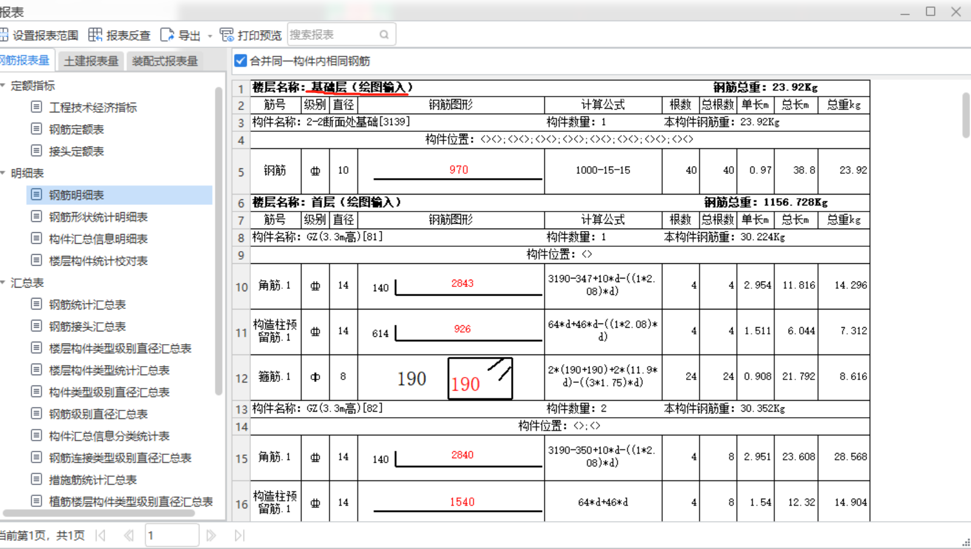This screenshot has width=971, height=549.
Task: Open the 构件汇总信息分类统计表 report
Action: [109, 436]
